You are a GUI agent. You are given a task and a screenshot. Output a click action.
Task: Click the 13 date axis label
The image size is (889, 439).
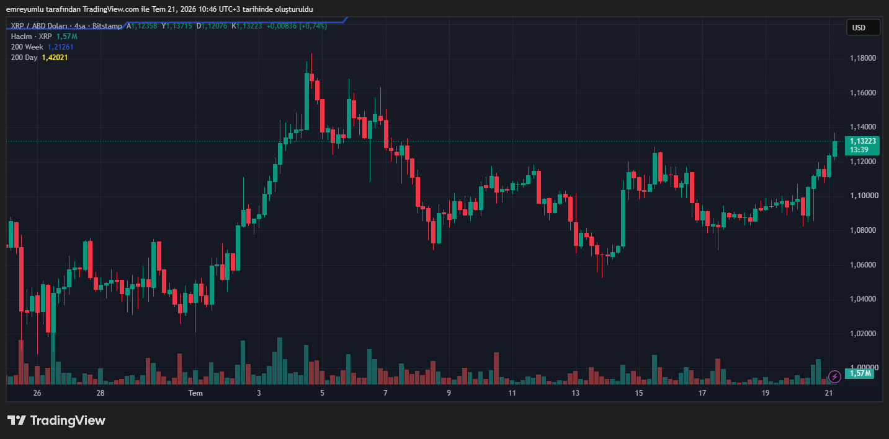(576, 393)
